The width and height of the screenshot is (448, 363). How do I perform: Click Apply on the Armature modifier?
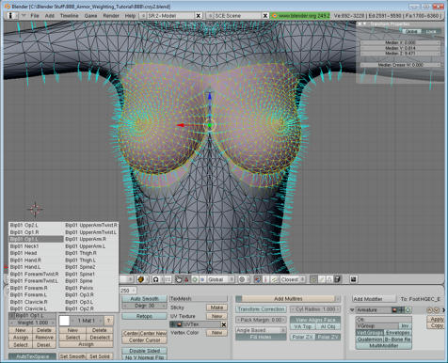coord(437,319)
